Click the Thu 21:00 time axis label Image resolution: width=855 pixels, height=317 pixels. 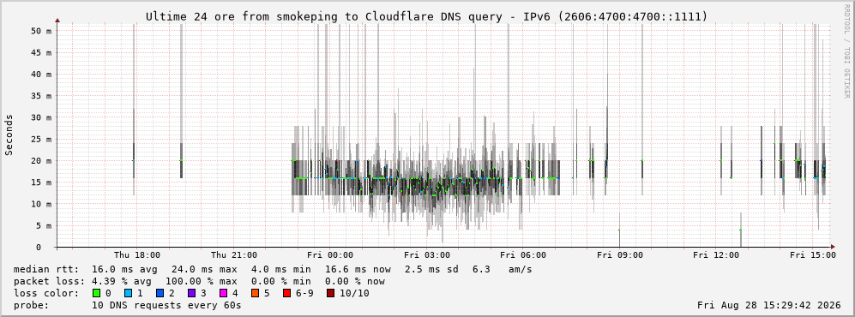[x=233, y=255]
